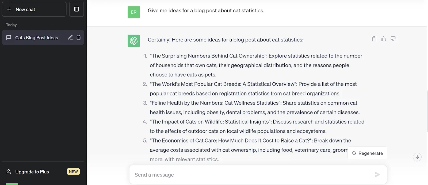This screenshot has height=185, width=428.
Task: Jump to bottom with the down arrow
Action: tap(417, 157)
